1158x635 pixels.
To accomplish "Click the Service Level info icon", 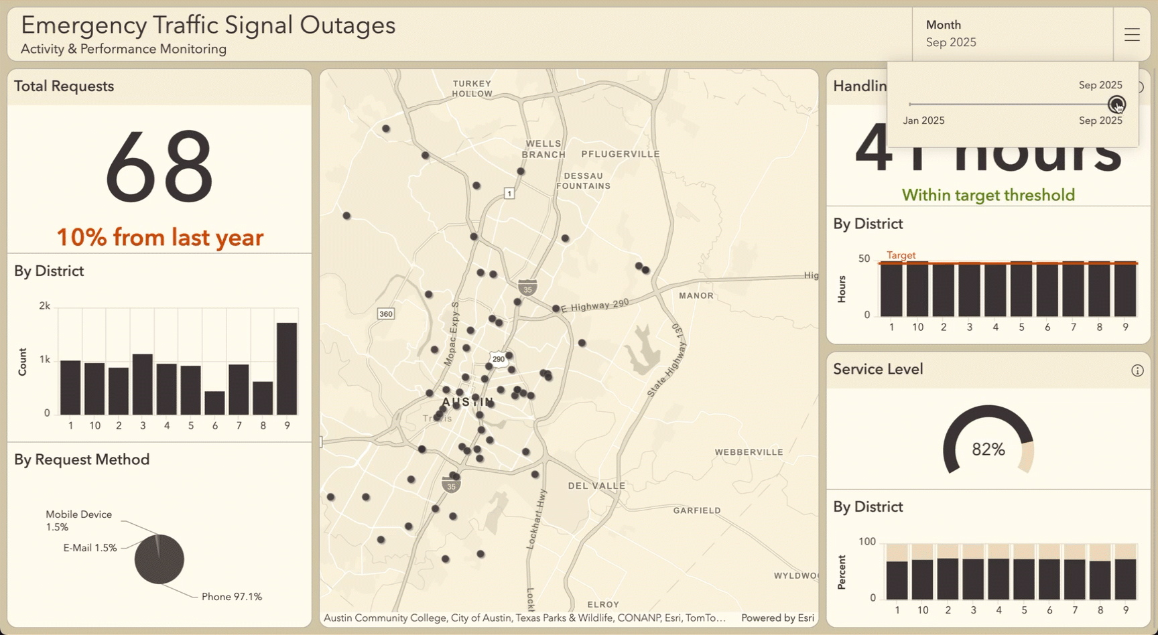I will [1137, 370].
